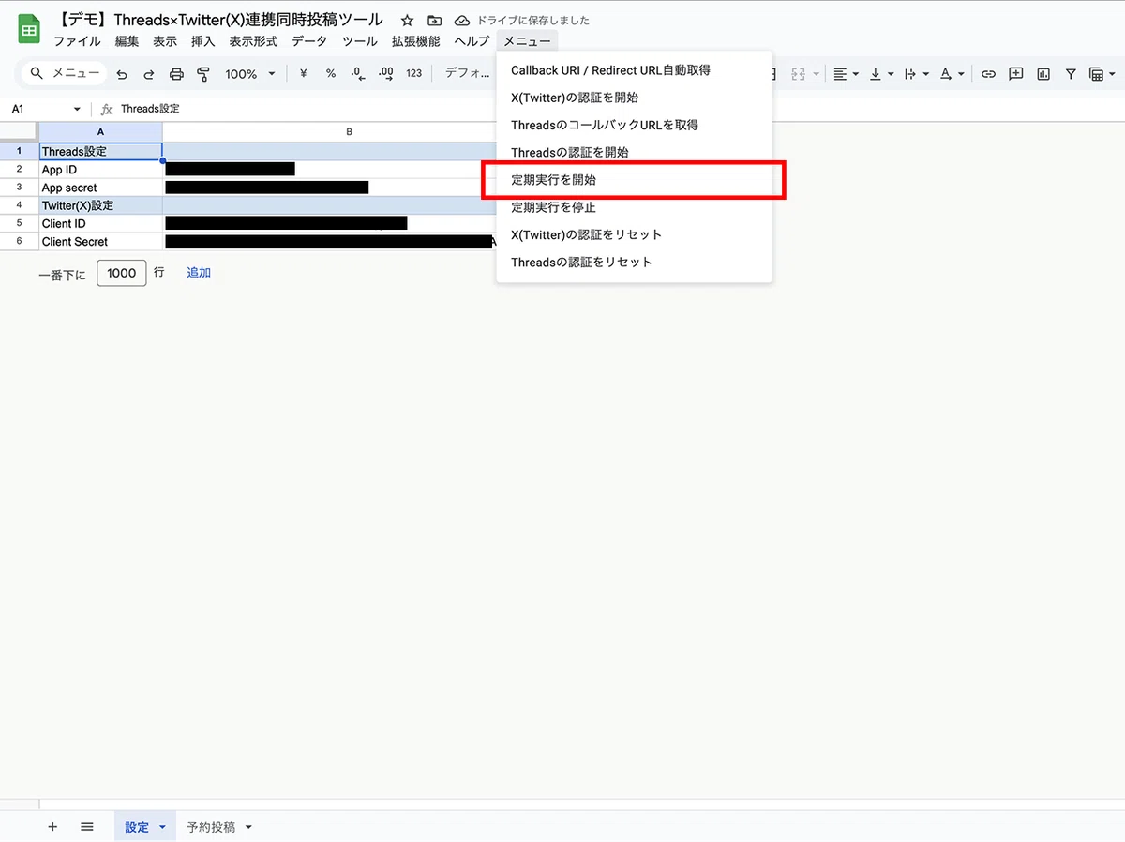Open the ヘルプ menu

point(472,41)
